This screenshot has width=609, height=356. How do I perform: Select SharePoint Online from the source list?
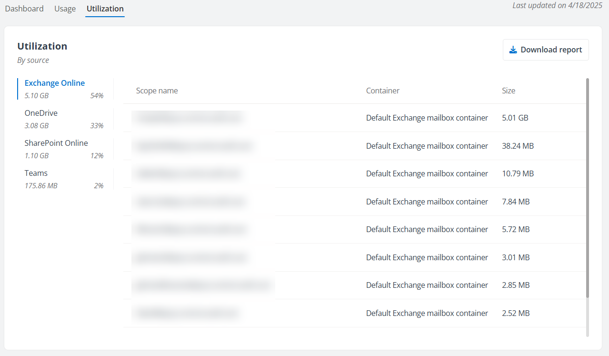point(56,143)
